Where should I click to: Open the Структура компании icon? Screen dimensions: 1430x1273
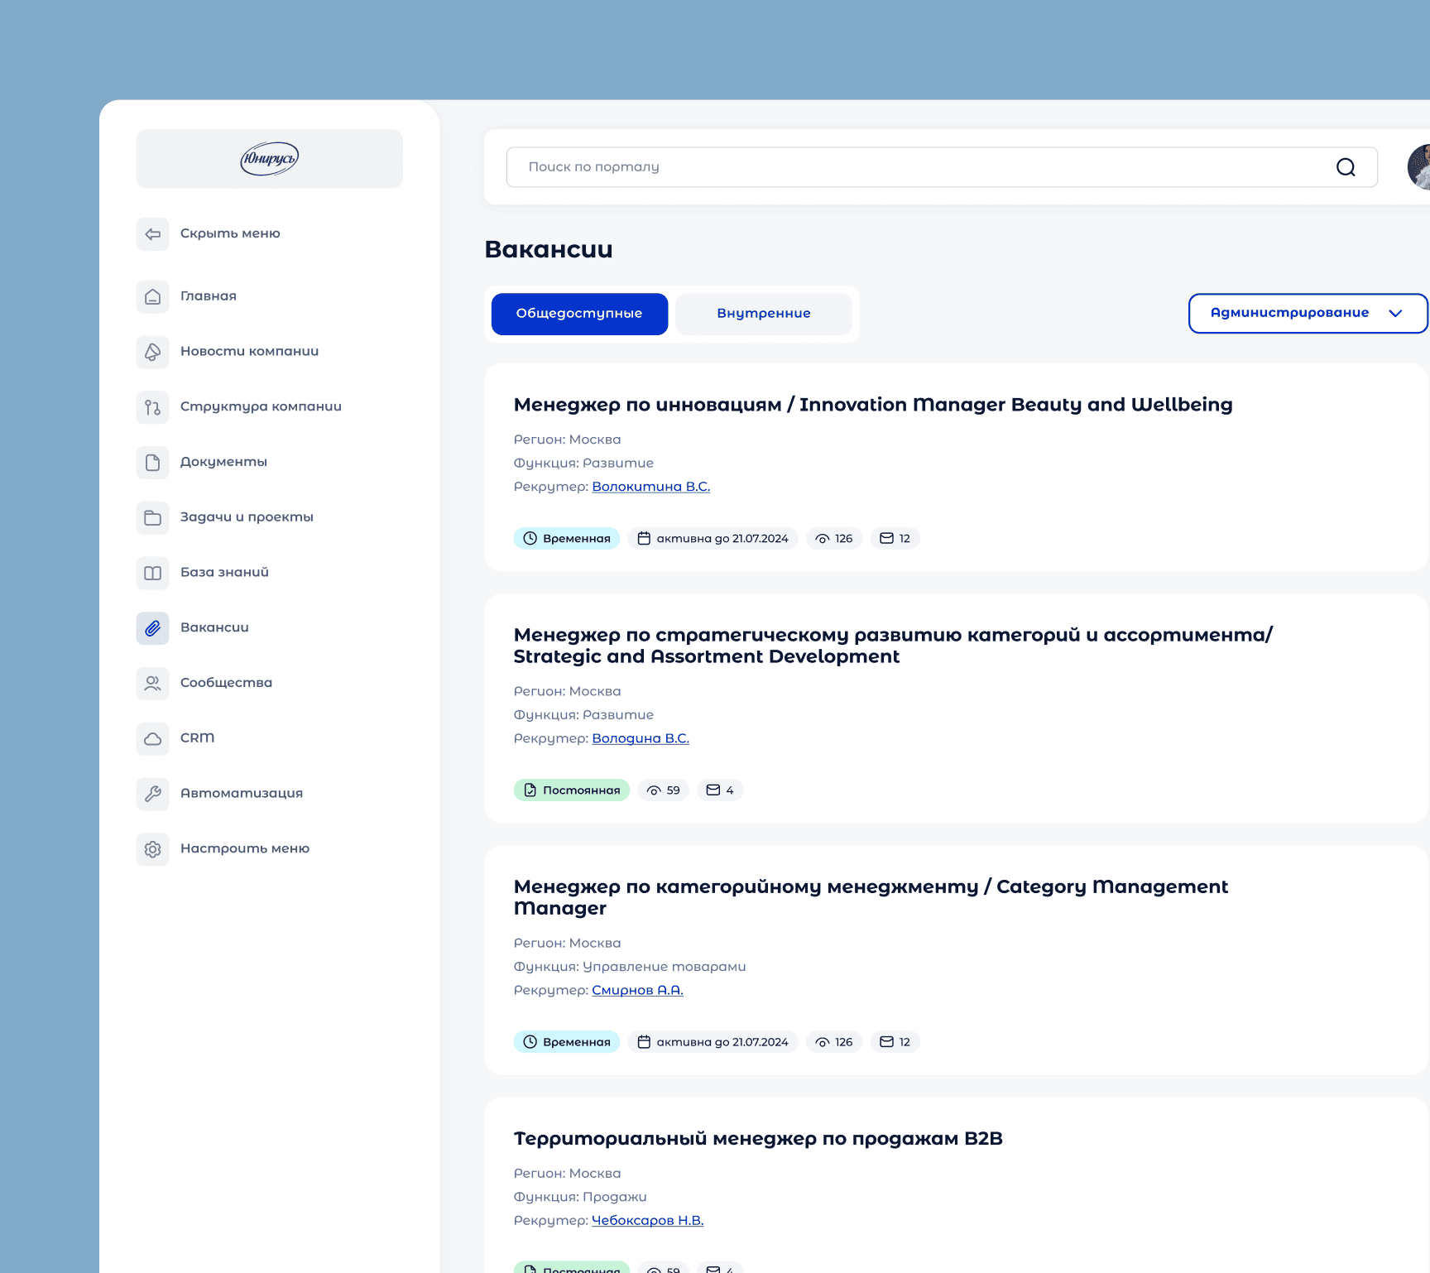tap(152, 407)
